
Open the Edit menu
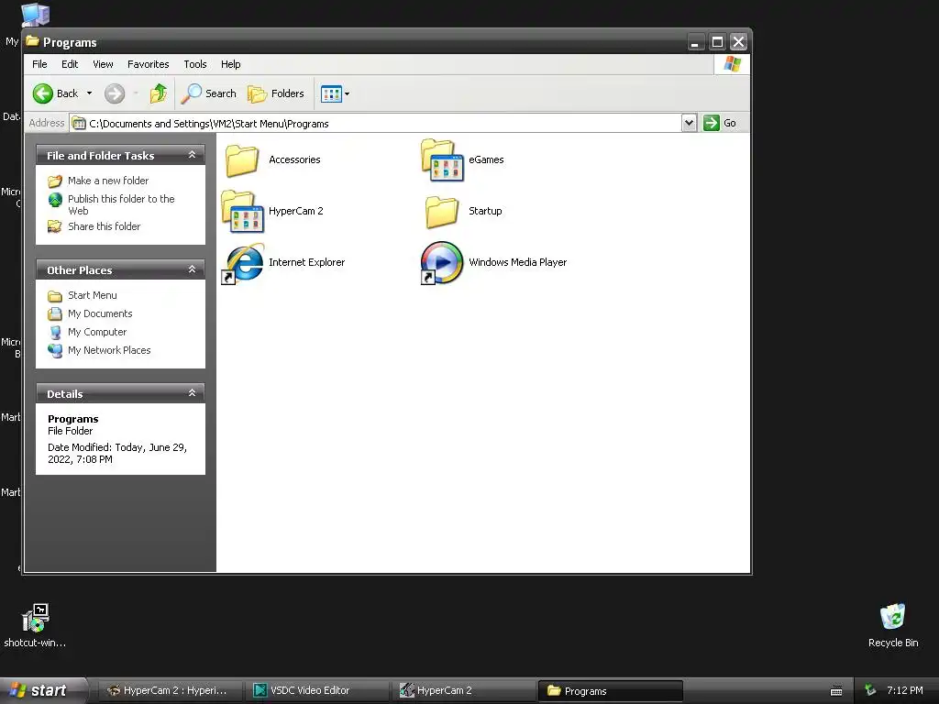(70, 64)
